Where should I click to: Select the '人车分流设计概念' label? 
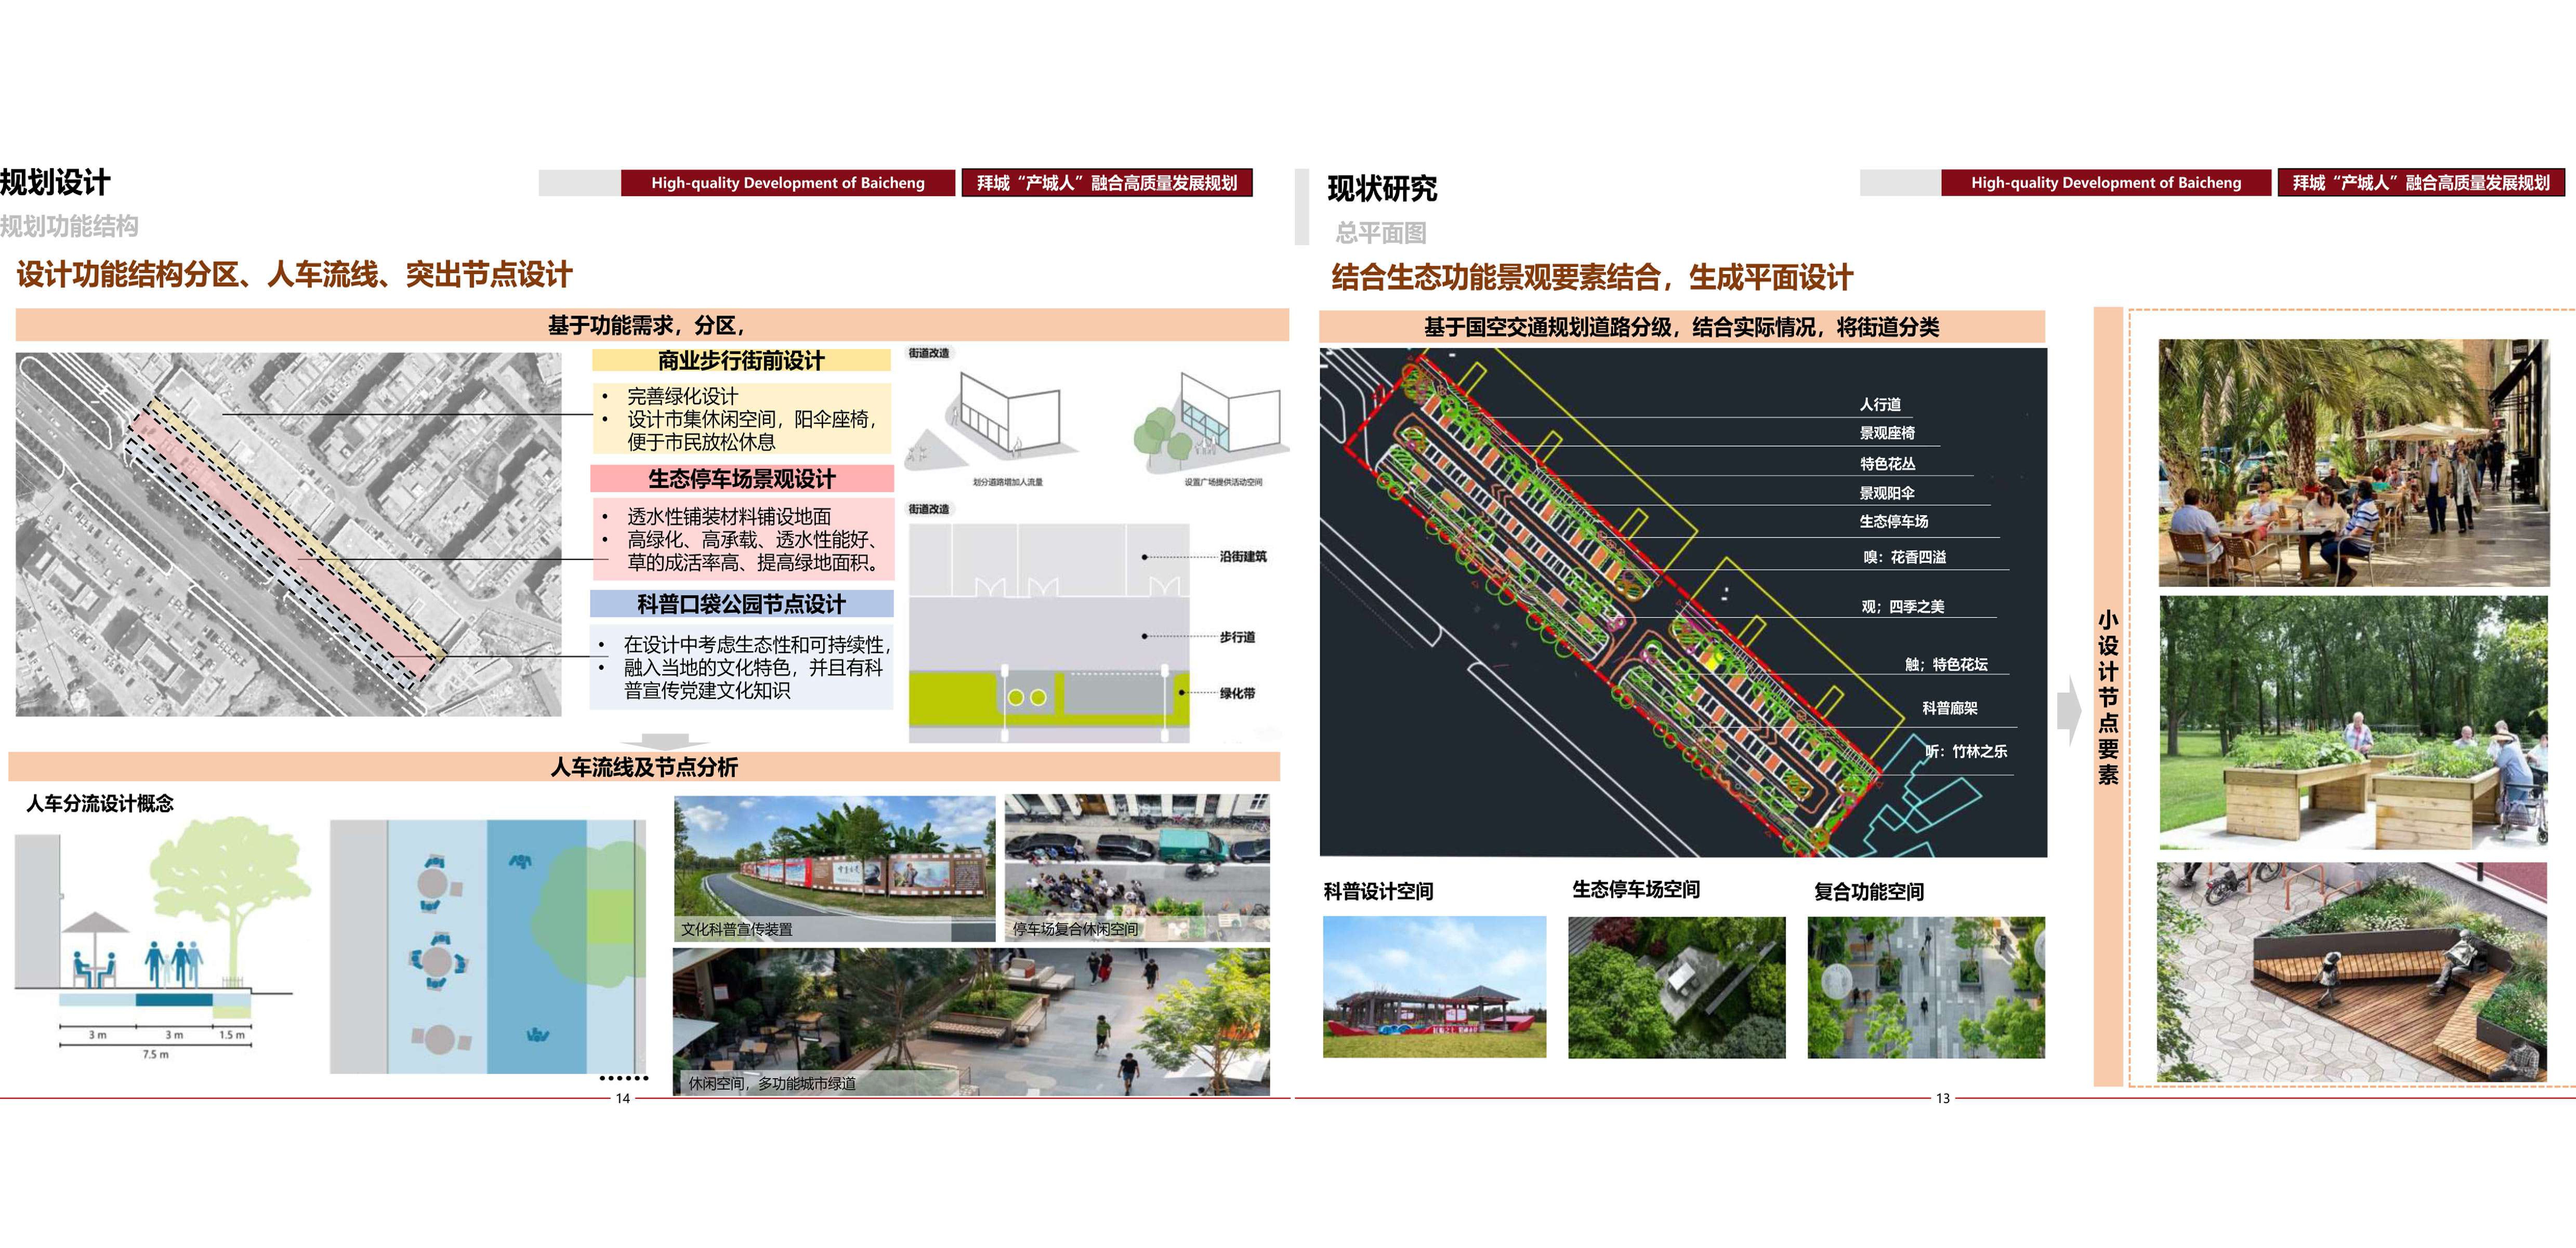click(x=100, y=803)
